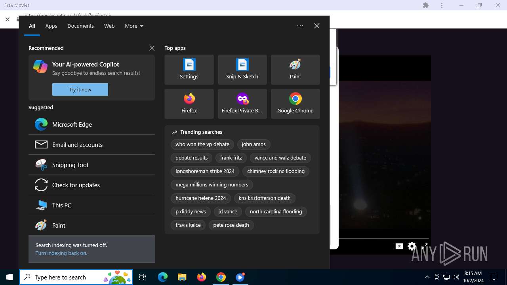The width and height of the screenshot is (507, 285).
Task: Enter video fullscreen mode
Action: (425, 246)
